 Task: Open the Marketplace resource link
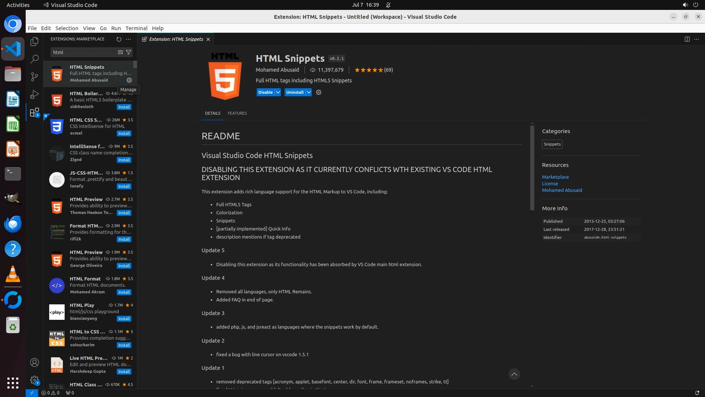pos(555,177)
